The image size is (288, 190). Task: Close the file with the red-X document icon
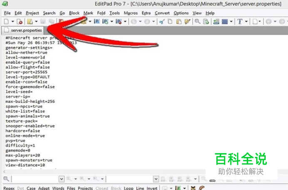[x=20, y=22]
